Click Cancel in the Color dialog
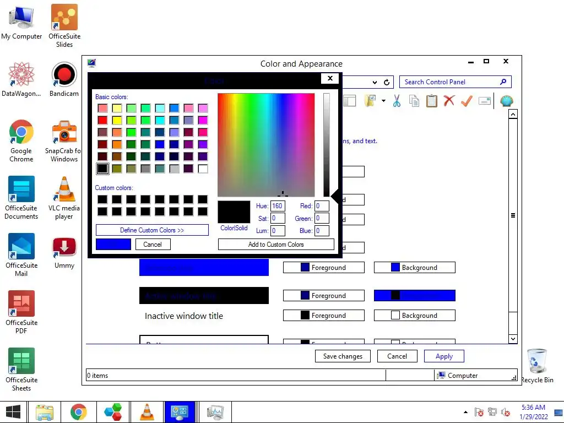This screenshot has width=564, height=423. [153, 245]
